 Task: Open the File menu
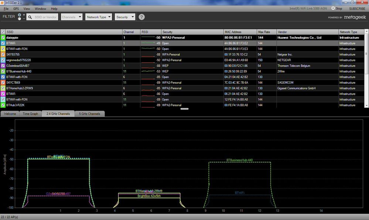click(x=6, y=9)
